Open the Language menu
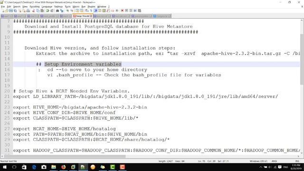This screenshot has height=171, width=304. (x=47, y=7)
